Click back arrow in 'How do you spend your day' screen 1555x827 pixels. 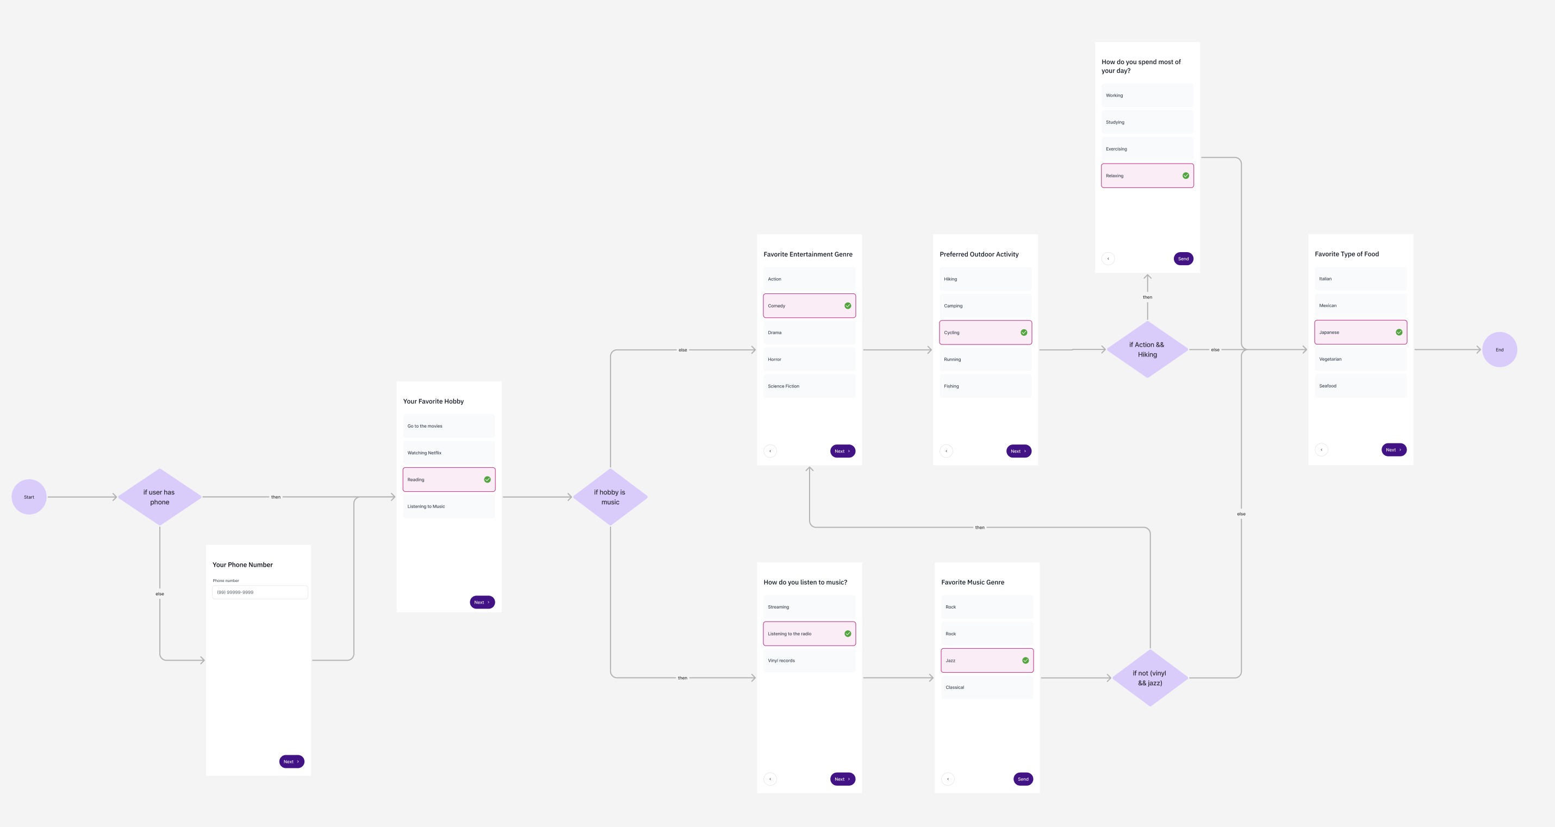pos(1108,259)
